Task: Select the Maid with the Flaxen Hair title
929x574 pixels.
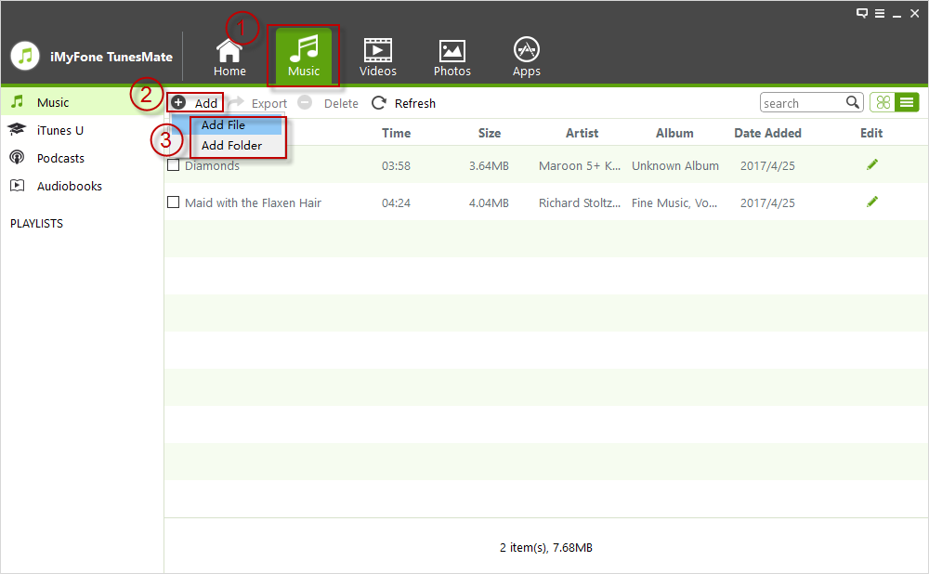Action: pos(253,202)
